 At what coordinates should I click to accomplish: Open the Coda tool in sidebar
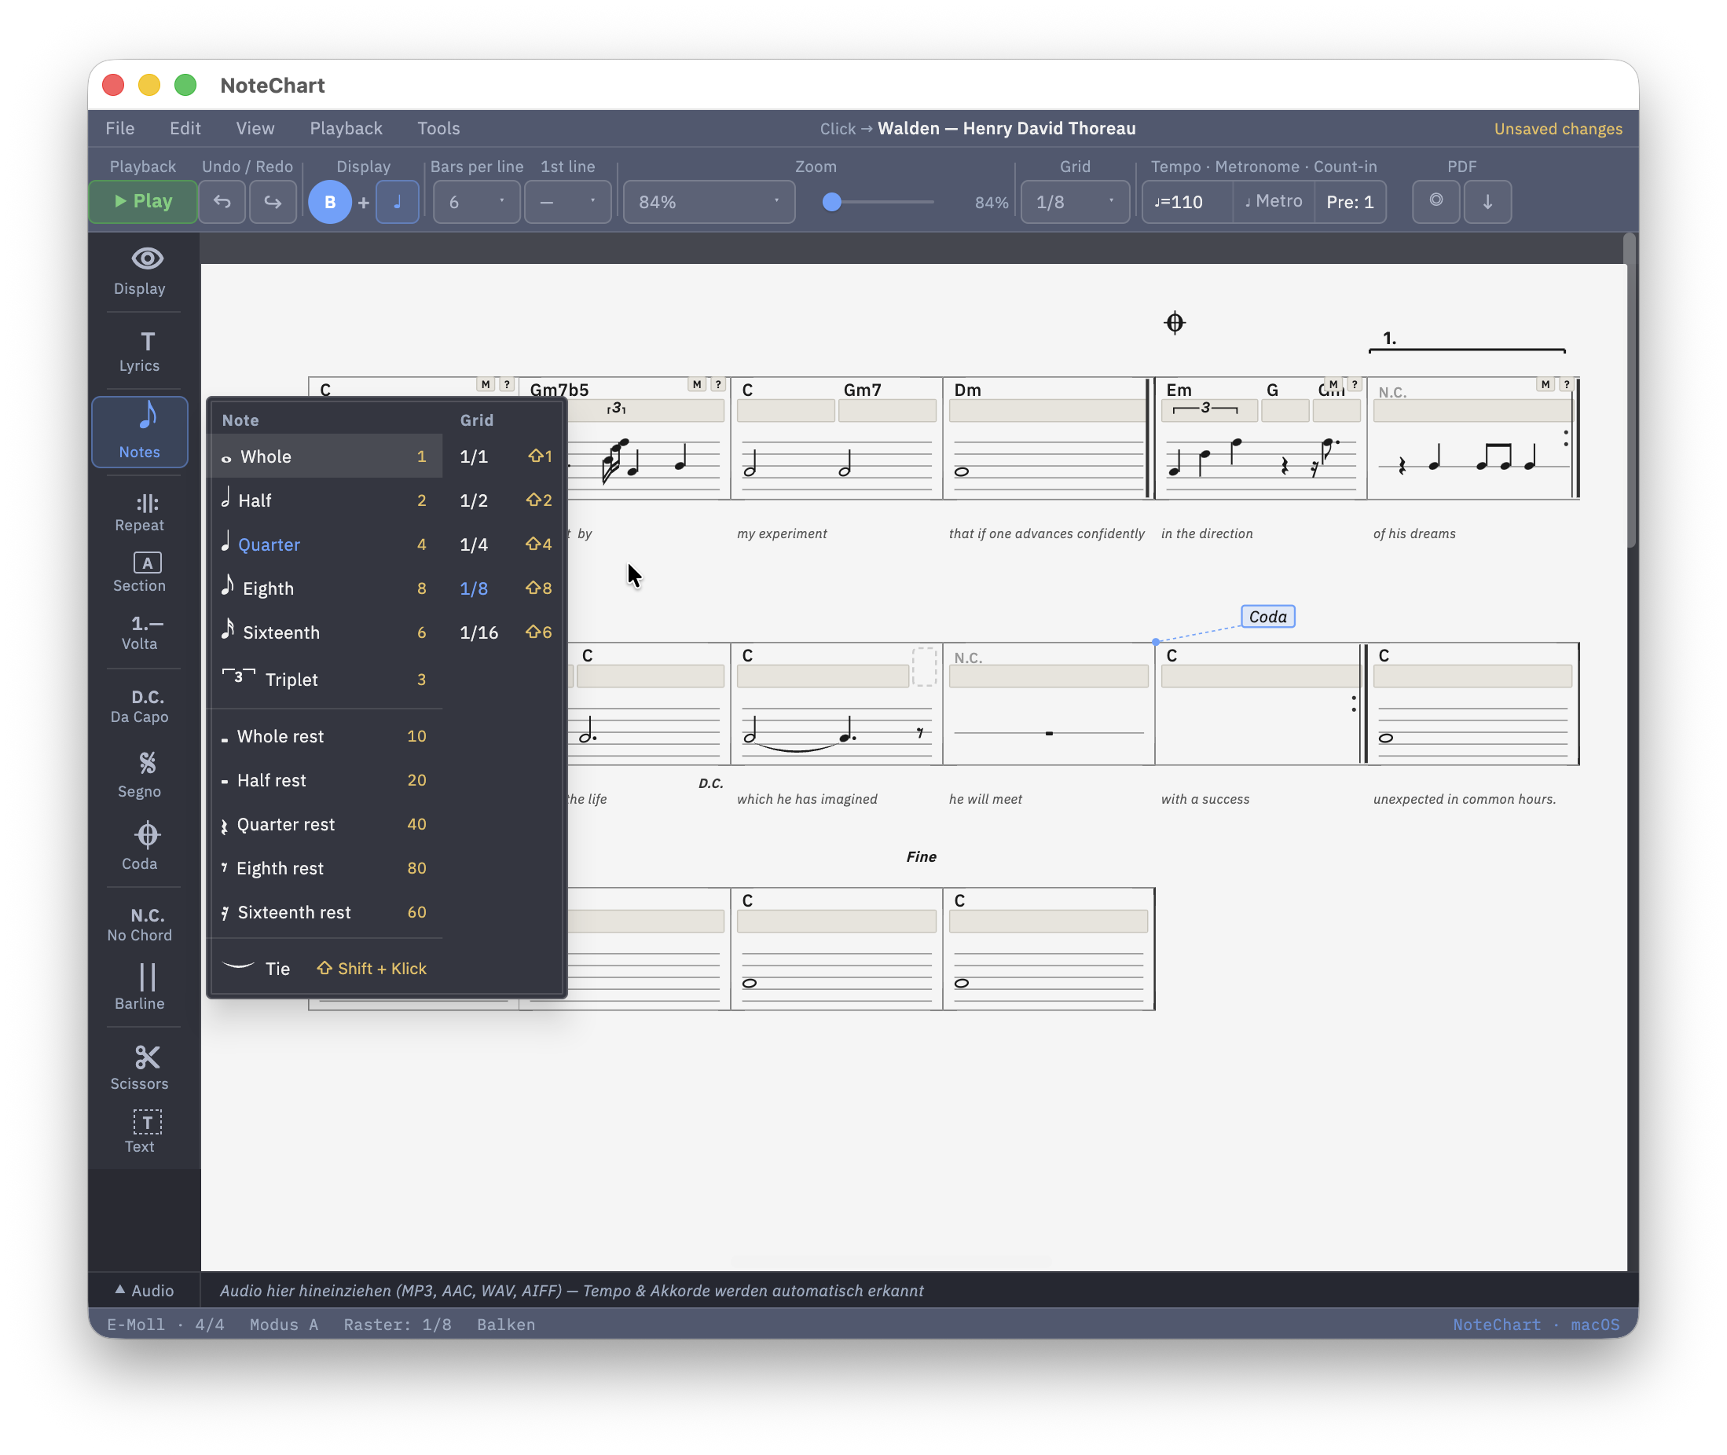click(139, 846)
